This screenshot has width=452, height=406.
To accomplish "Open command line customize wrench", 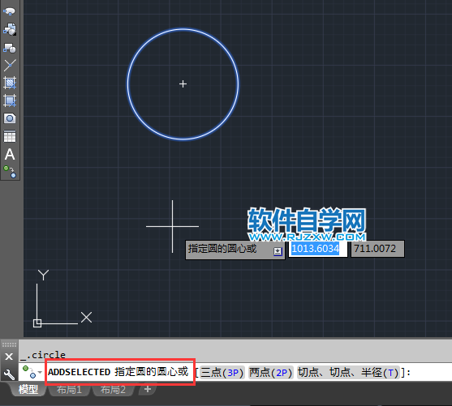I will tap(9, 374).
